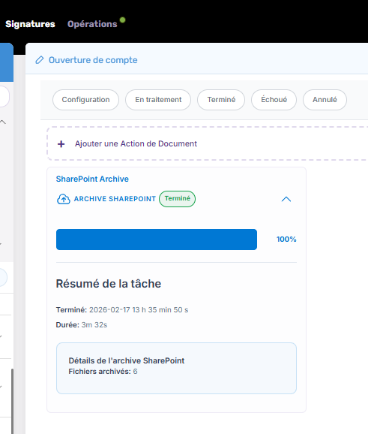This screenshot has height=434, width=368.
Task: Click the cloud upload archive icon
Action: (64, 199)
